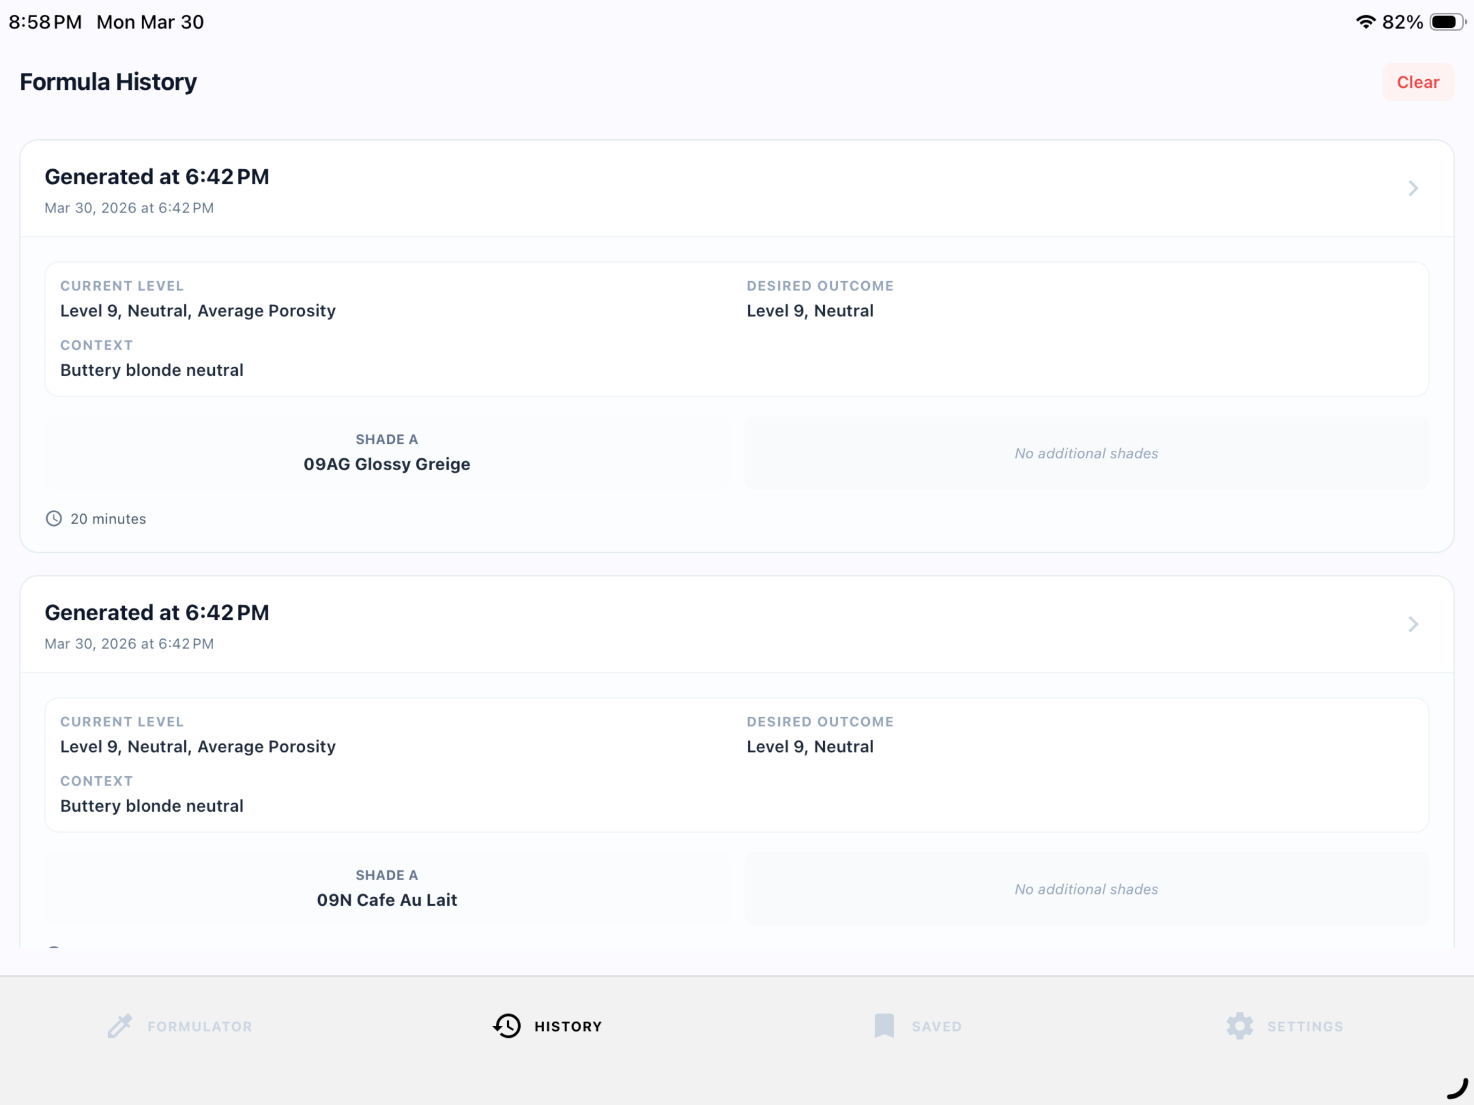Go to the Saved tab
The height and width of the screenshot is (1105, 1474).
point(918,1026)
